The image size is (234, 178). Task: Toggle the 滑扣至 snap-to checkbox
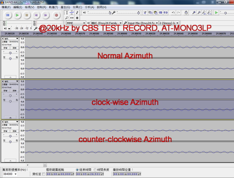[44, 174]
